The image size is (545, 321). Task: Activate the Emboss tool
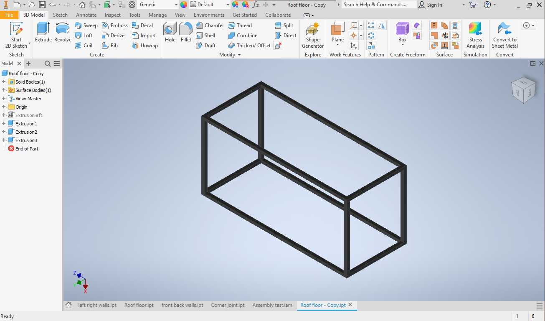115,25
